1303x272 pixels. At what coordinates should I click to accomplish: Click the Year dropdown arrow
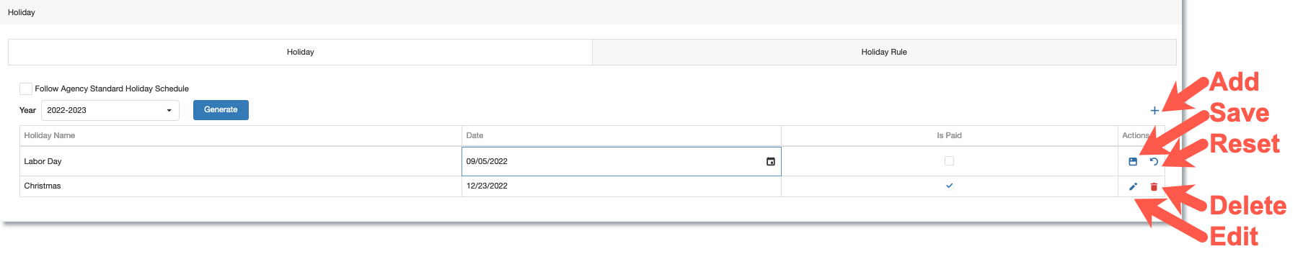(169, 110)
